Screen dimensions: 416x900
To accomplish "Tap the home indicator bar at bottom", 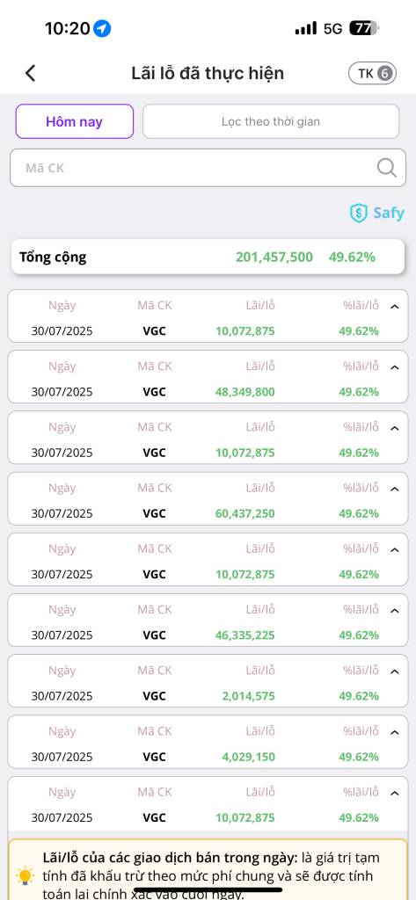I will click(208, 890).
